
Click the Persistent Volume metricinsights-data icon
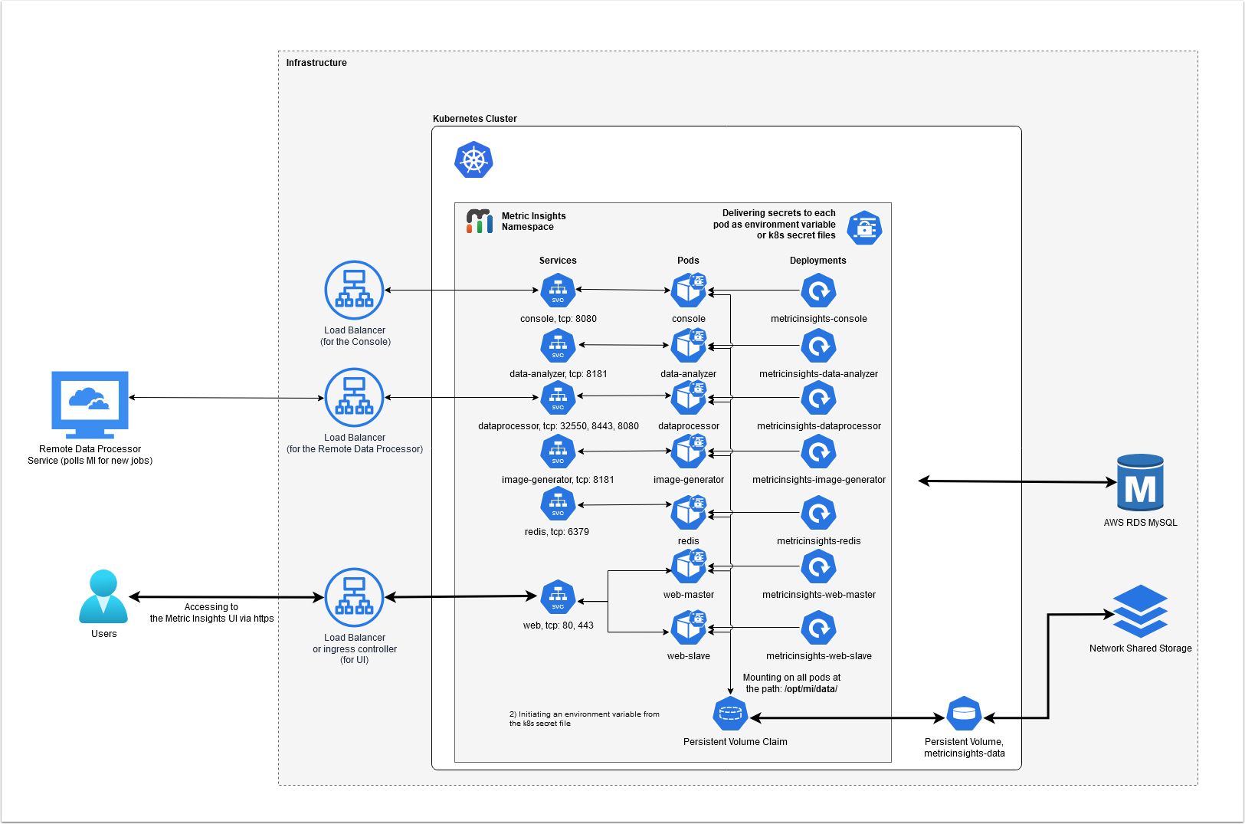pos(964,714)
